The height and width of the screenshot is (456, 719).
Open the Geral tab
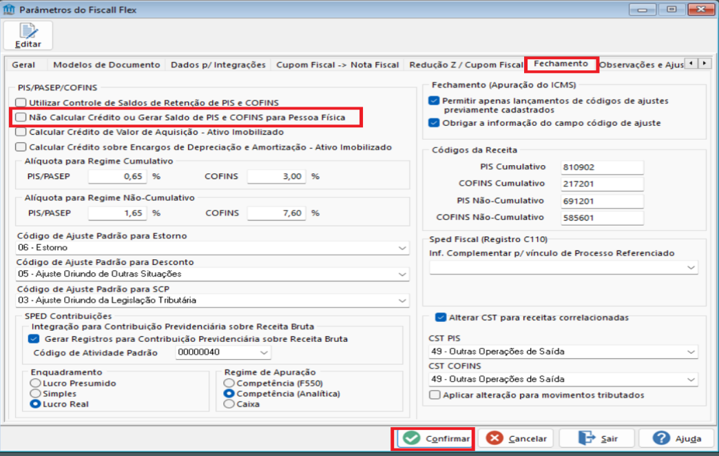[23, 65]
